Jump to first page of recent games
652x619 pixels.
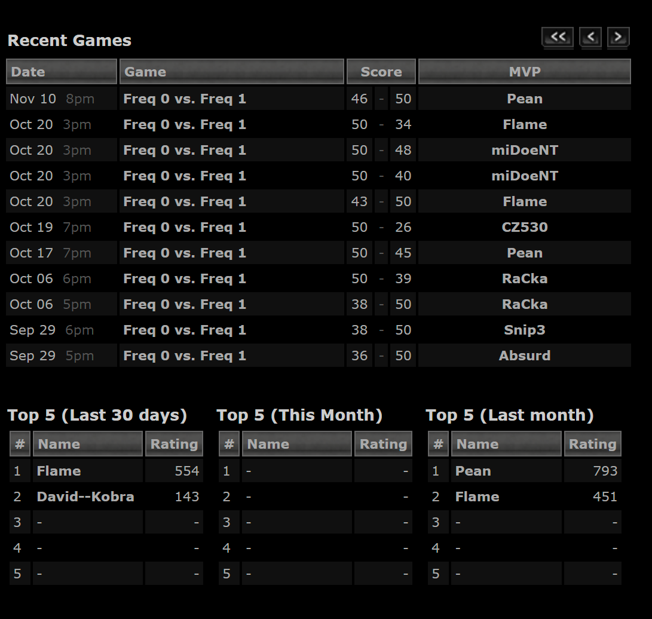click(557, 37)
